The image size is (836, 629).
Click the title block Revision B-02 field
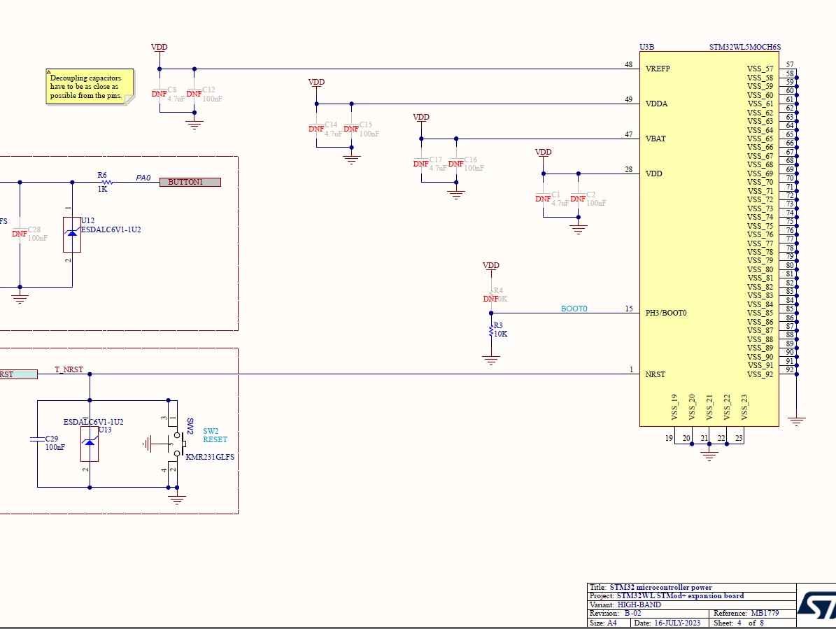click(615, 614)
